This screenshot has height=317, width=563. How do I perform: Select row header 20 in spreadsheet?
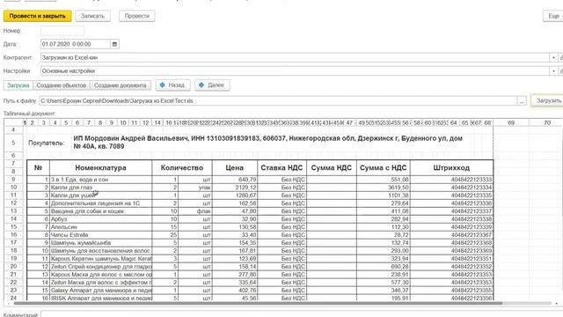point(13,266)
